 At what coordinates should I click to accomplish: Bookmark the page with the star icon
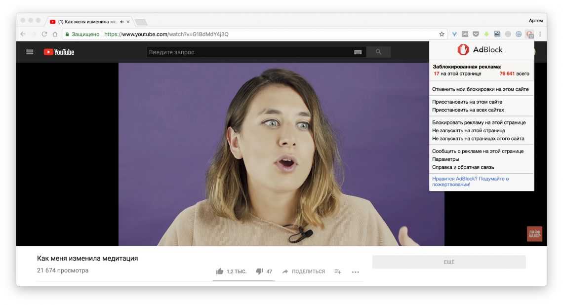tap(442, 34)
